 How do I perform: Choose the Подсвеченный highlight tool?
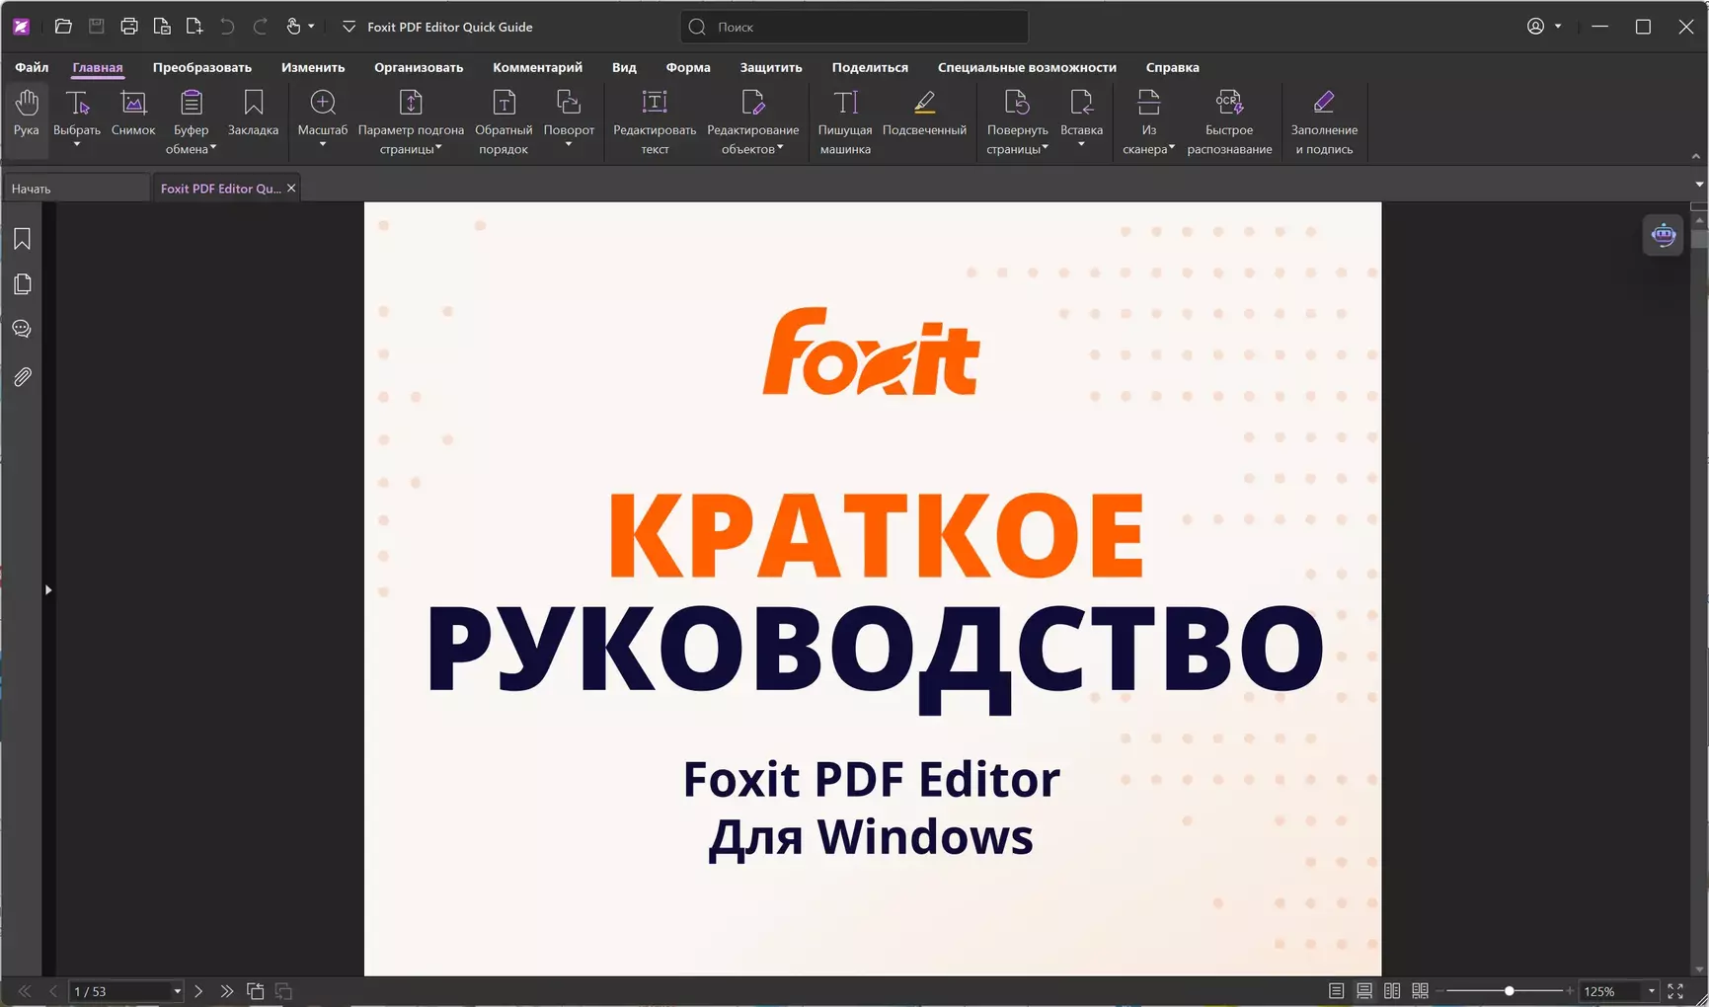tap(924, 113)
